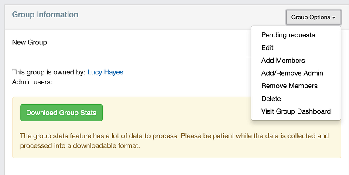This screenshot has height=175, width=349.
Task: Go to Visit Group Dashboard
Action: [x=296, y=111]
